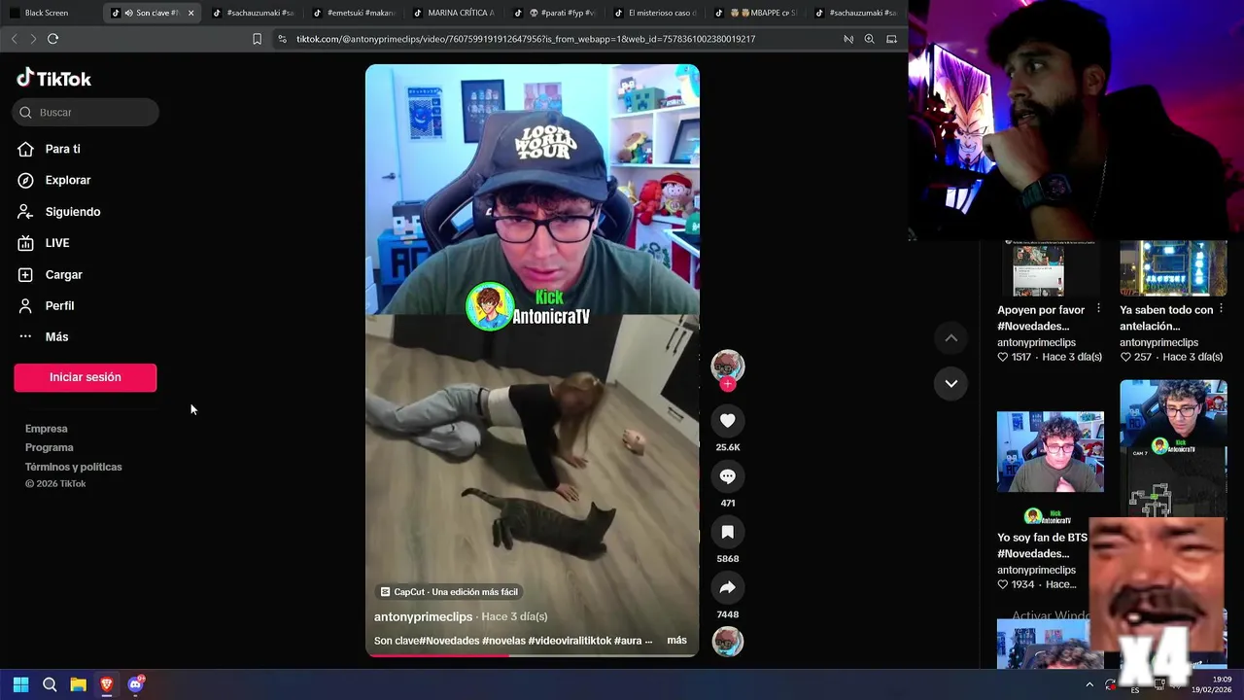This screenshot has height=700, width=1244.
Task: Mute the Son clave tab via speaker icon
Action: [x=128, y=13]
